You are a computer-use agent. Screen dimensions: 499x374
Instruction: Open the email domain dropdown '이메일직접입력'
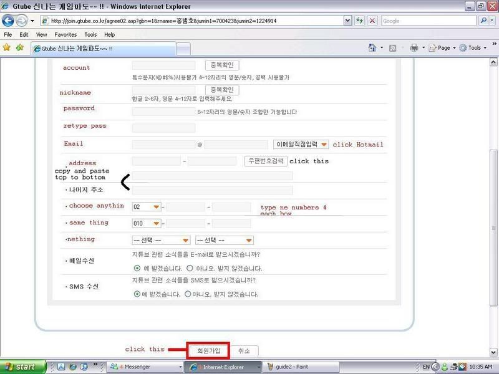[301, 145]
